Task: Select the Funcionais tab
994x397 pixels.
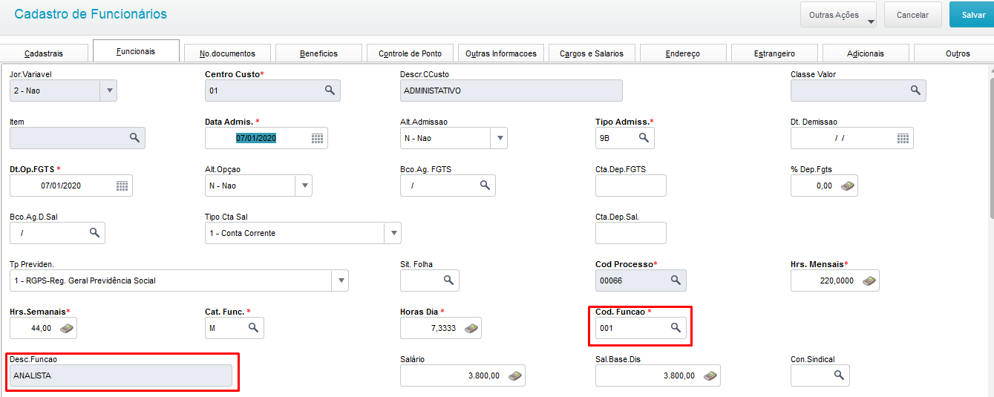Action: 136,51
